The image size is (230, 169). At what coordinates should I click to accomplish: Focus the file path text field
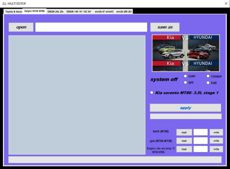[x=91, y=27]
